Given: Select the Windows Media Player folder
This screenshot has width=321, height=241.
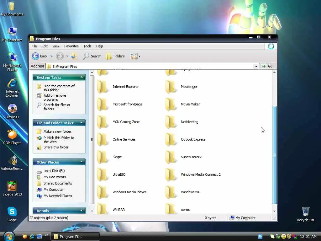Looking at the screenshot, I should (122, 192).
